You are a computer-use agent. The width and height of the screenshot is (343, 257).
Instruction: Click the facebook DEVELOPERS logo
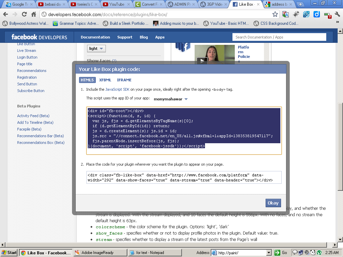click(x=40, y=37)
